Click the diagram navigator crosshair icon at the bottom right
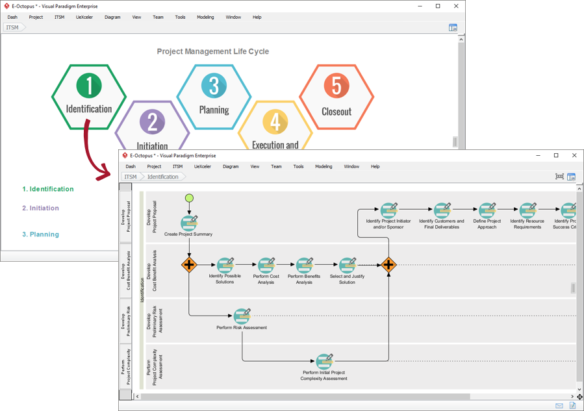The height and width of the screenshot is (411, 584). coord(579,397)
